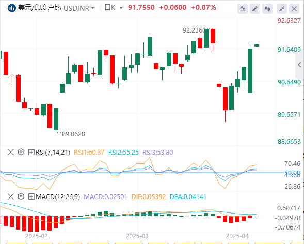Close the chart panel

coord(294,9)
